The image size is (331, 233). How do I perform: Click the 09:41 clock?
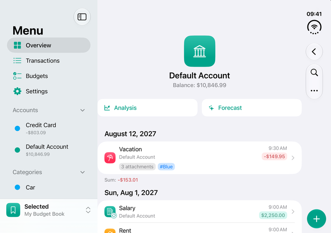pos(314,14)
